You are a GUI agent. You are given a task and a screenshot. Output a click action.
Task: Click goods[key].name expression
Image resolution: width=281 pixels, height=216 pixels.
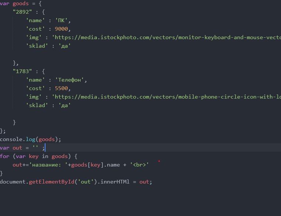[95, 165]
